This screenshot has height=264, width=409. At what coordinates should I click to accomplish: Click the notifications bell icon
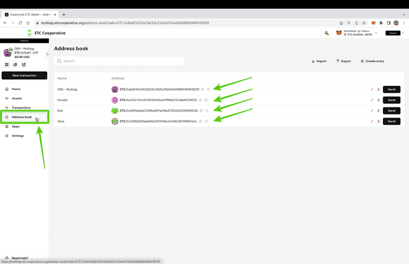click(x=327, y=33)
